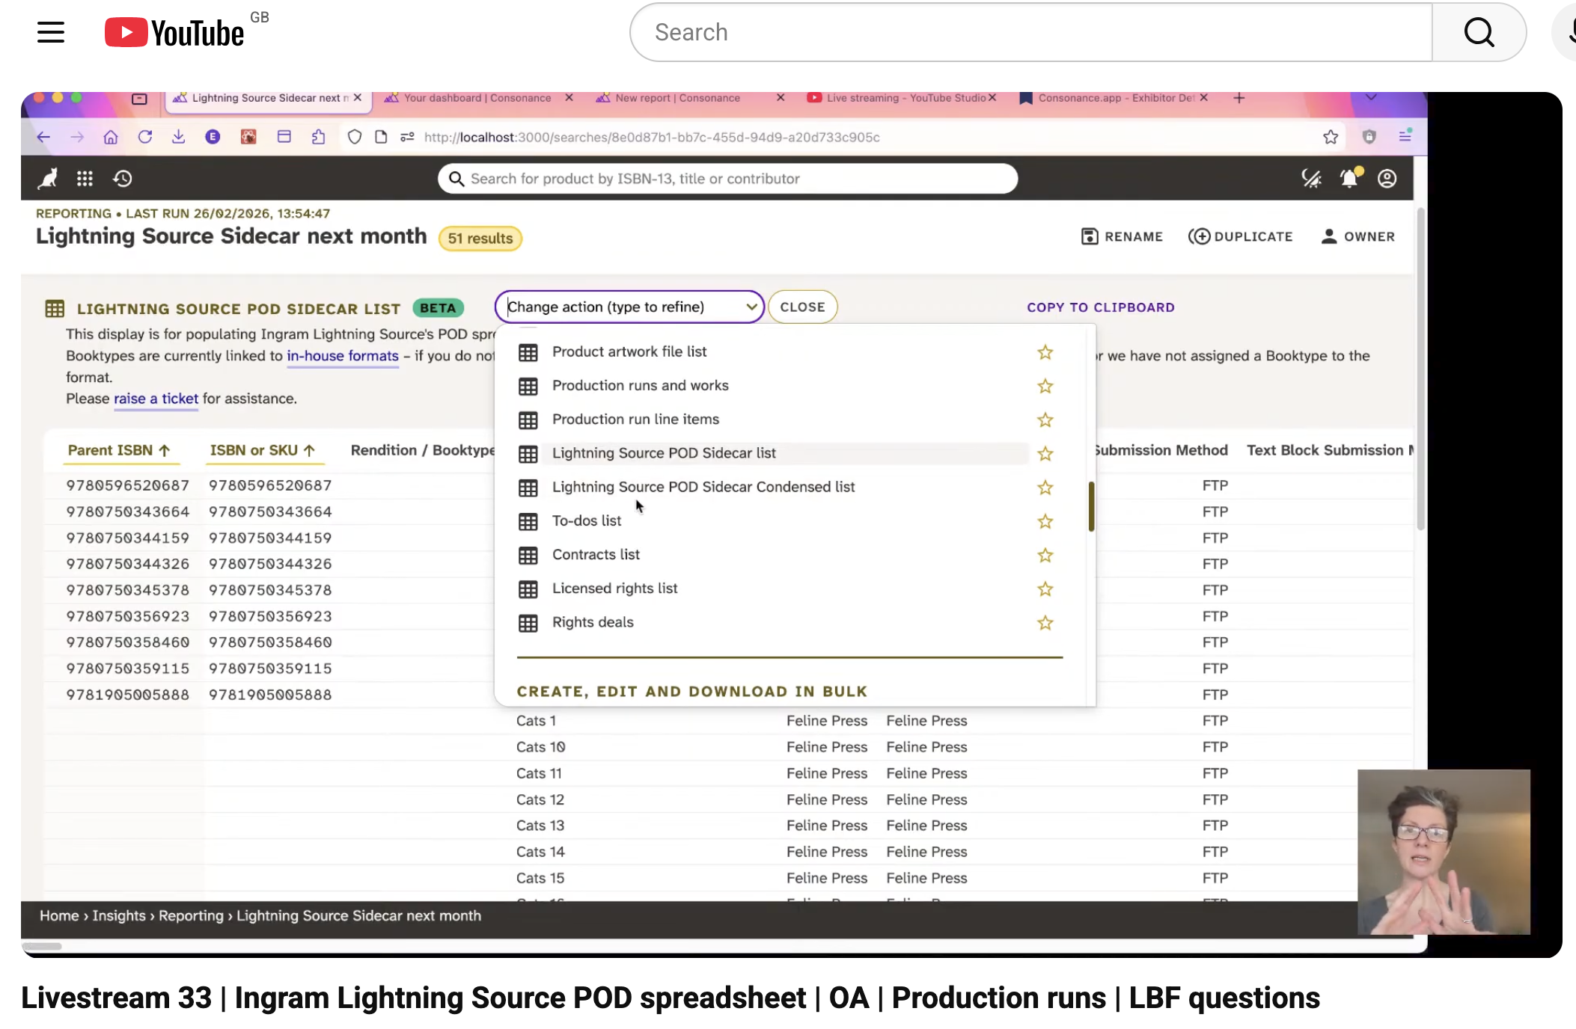Image resolution: width=1576 pixels, height=1029 pixels.
Task: Click the presenter webcam thumbnail
Action: (1444, 852)
